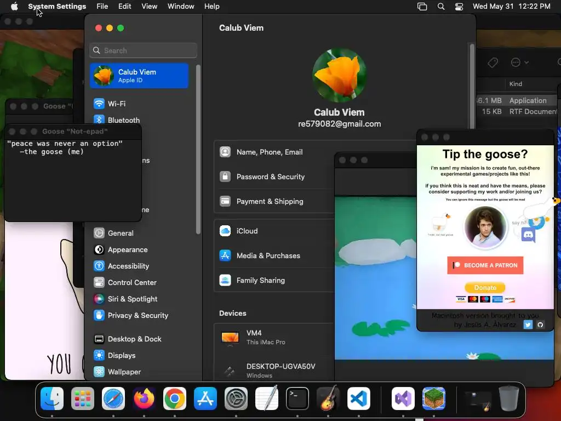Open iCloud settings row
The image size is (561, 421).
(274, 231)
